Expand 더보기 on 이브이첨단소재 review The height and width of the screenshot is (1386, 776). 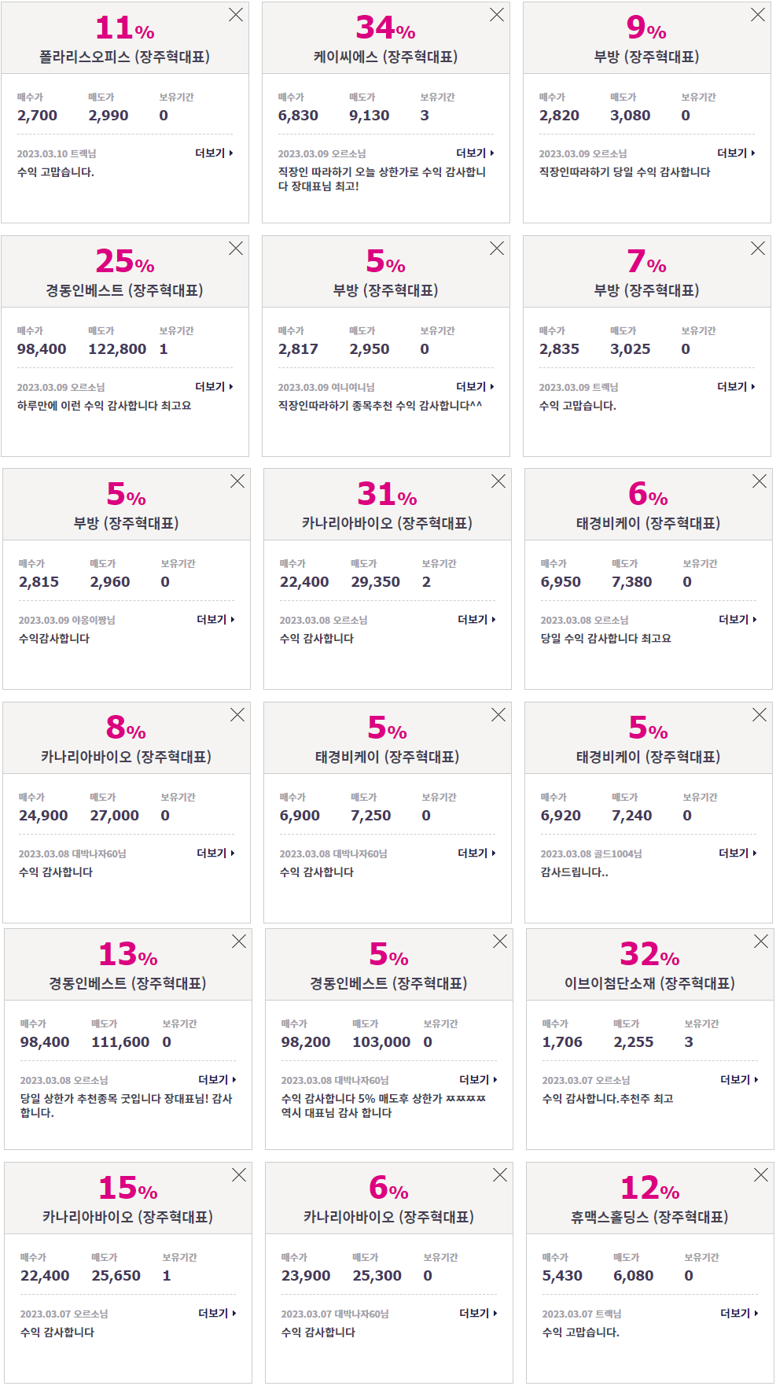(739, 1080)
